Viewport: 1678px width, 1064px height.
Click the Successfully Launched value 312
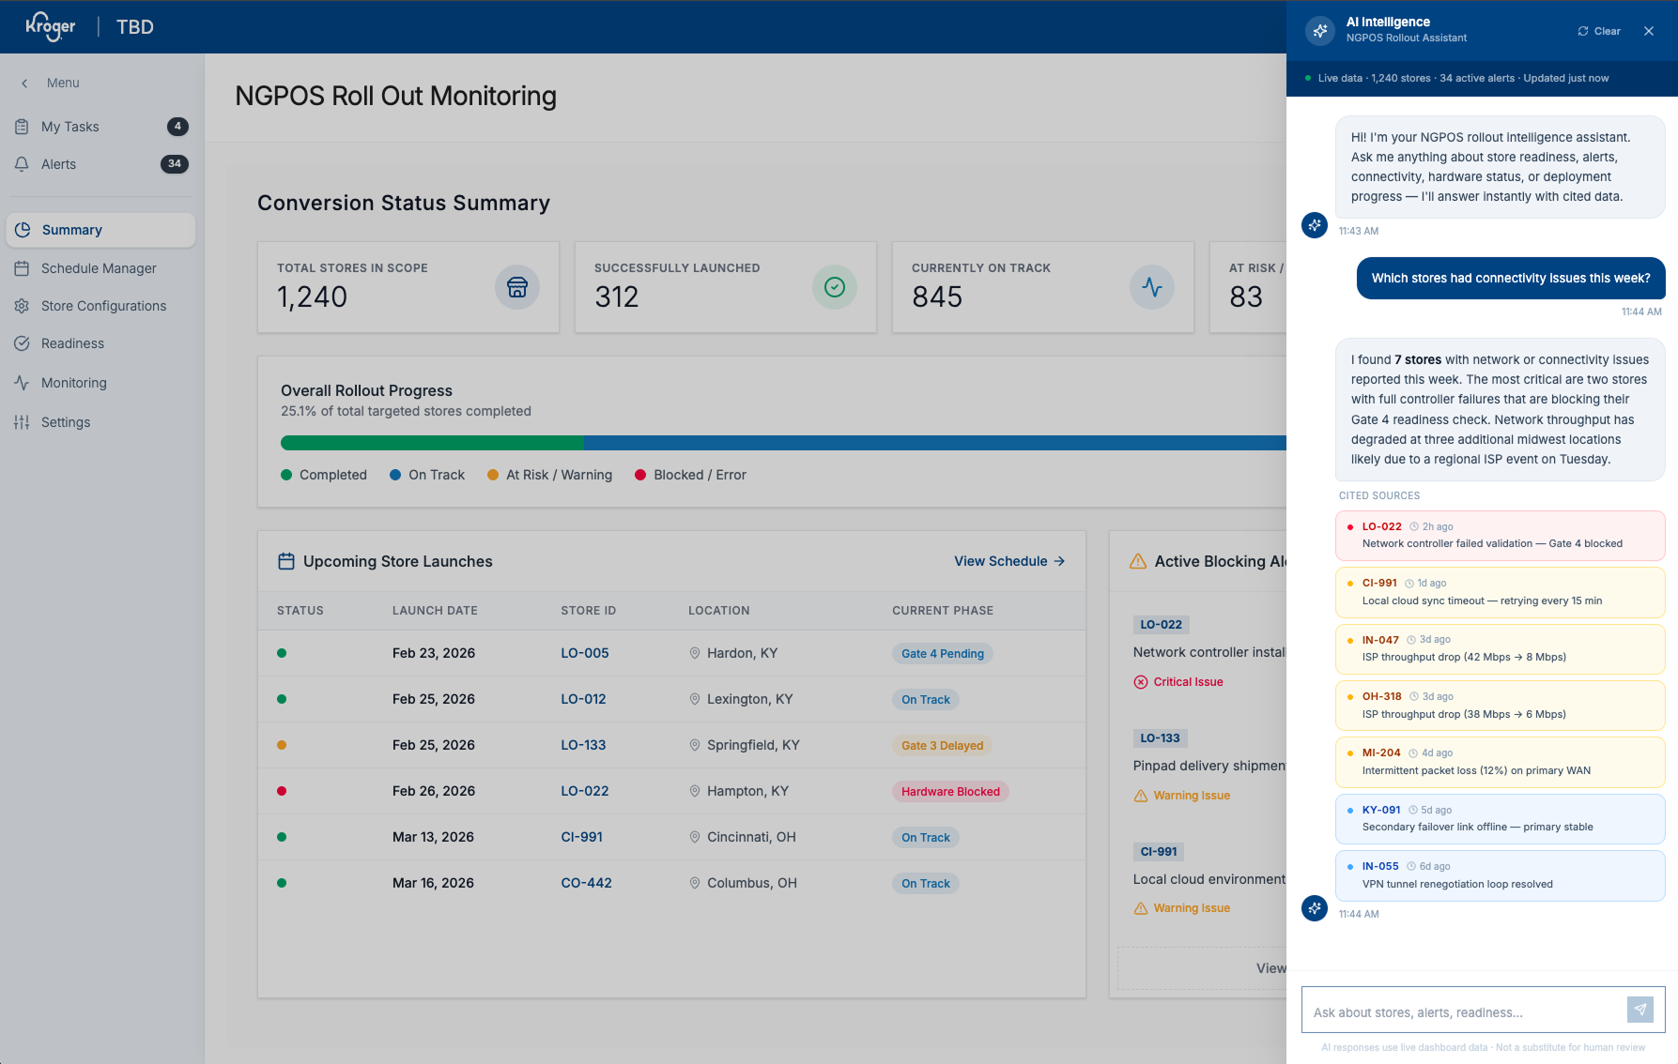[617, 297]
